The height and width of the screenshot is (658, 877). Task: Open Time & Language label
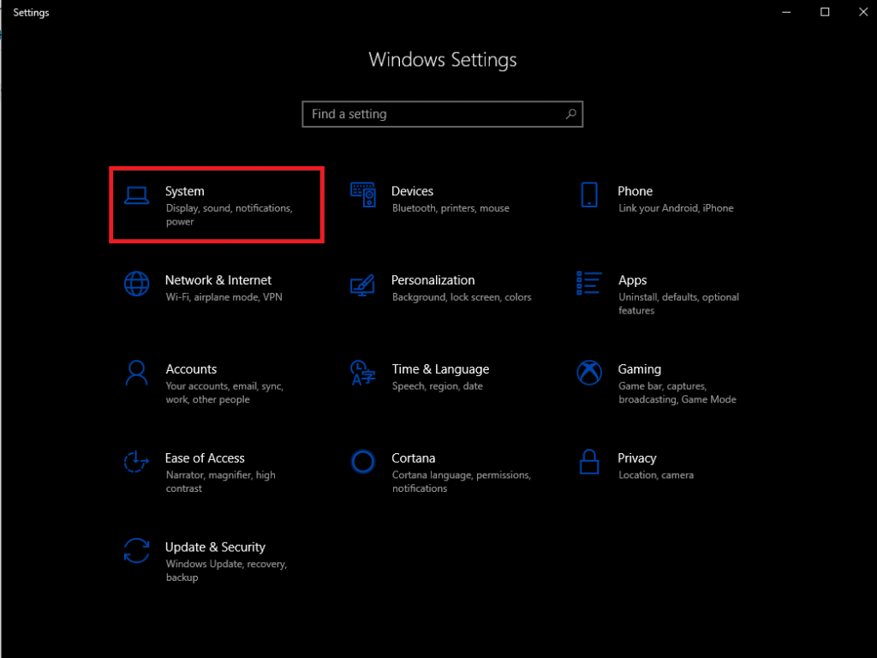[x=440, y=369]
